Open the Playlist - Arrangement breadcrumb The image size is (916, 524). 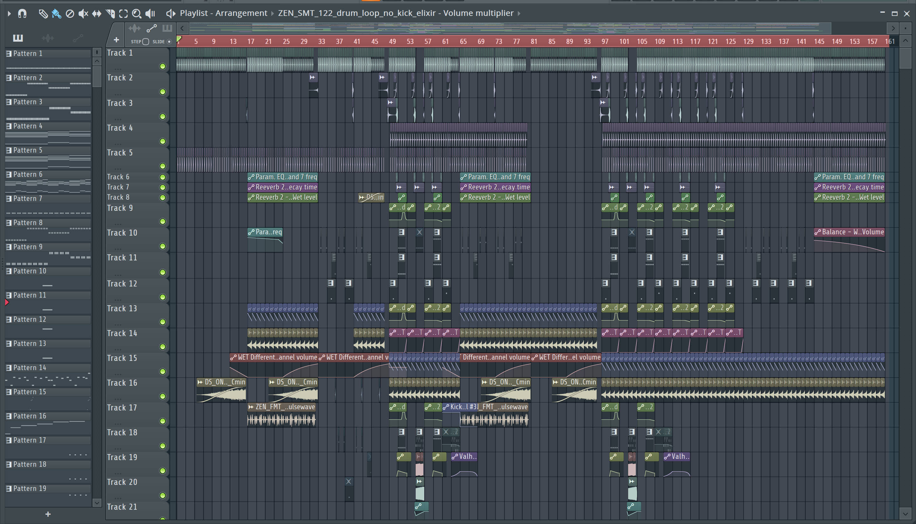tap(224, 13)
